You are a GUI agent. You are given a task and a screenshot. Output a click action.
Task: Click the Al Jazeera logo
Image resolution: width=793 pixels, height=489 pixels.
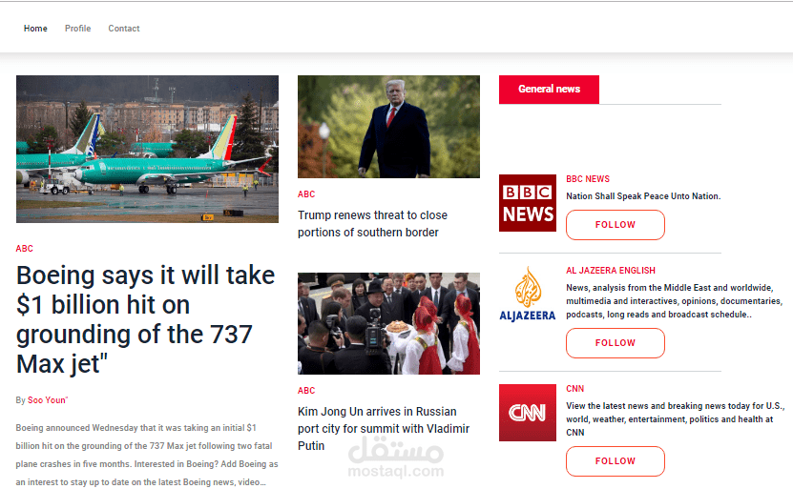[x=528, y=295]
